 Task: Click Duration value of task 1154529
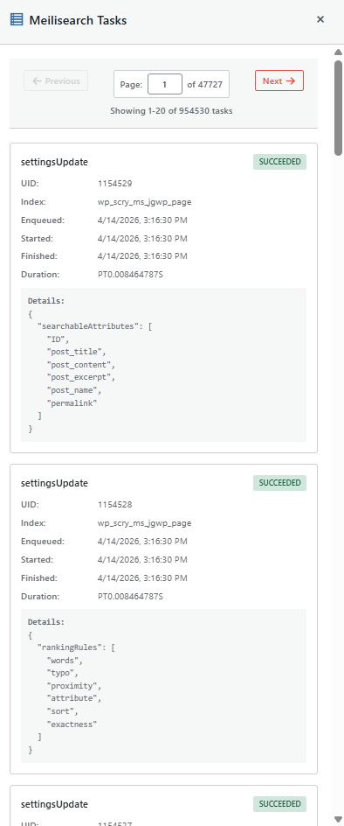click(130, 275)
